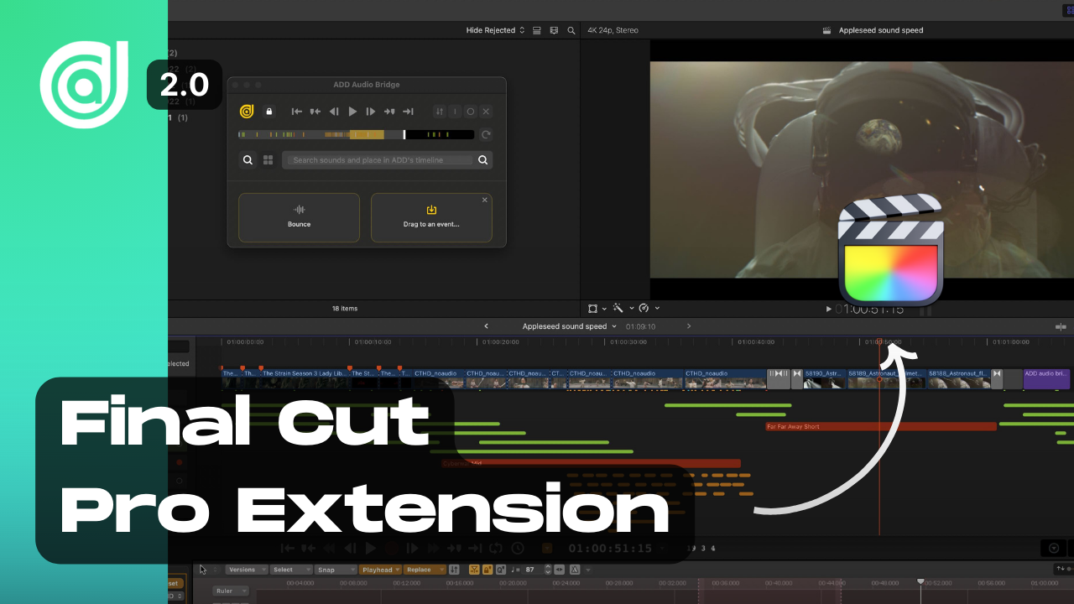This screenshot has height=604, width=1074.
Task: Play audio in ADD Audio Bridge
Action: click(x=352, y=112)
